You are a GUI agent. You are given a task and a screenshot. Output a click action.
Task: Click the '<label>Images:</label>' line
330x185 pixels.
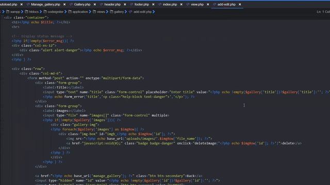tap(64, 111)
